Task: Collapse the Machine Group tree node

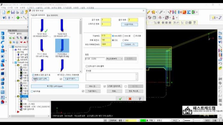Action: (x=10, y=47)
